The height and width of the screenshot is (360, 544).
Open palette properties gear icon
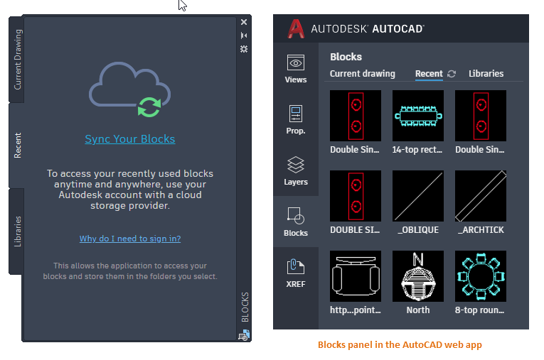click(244, 49)
